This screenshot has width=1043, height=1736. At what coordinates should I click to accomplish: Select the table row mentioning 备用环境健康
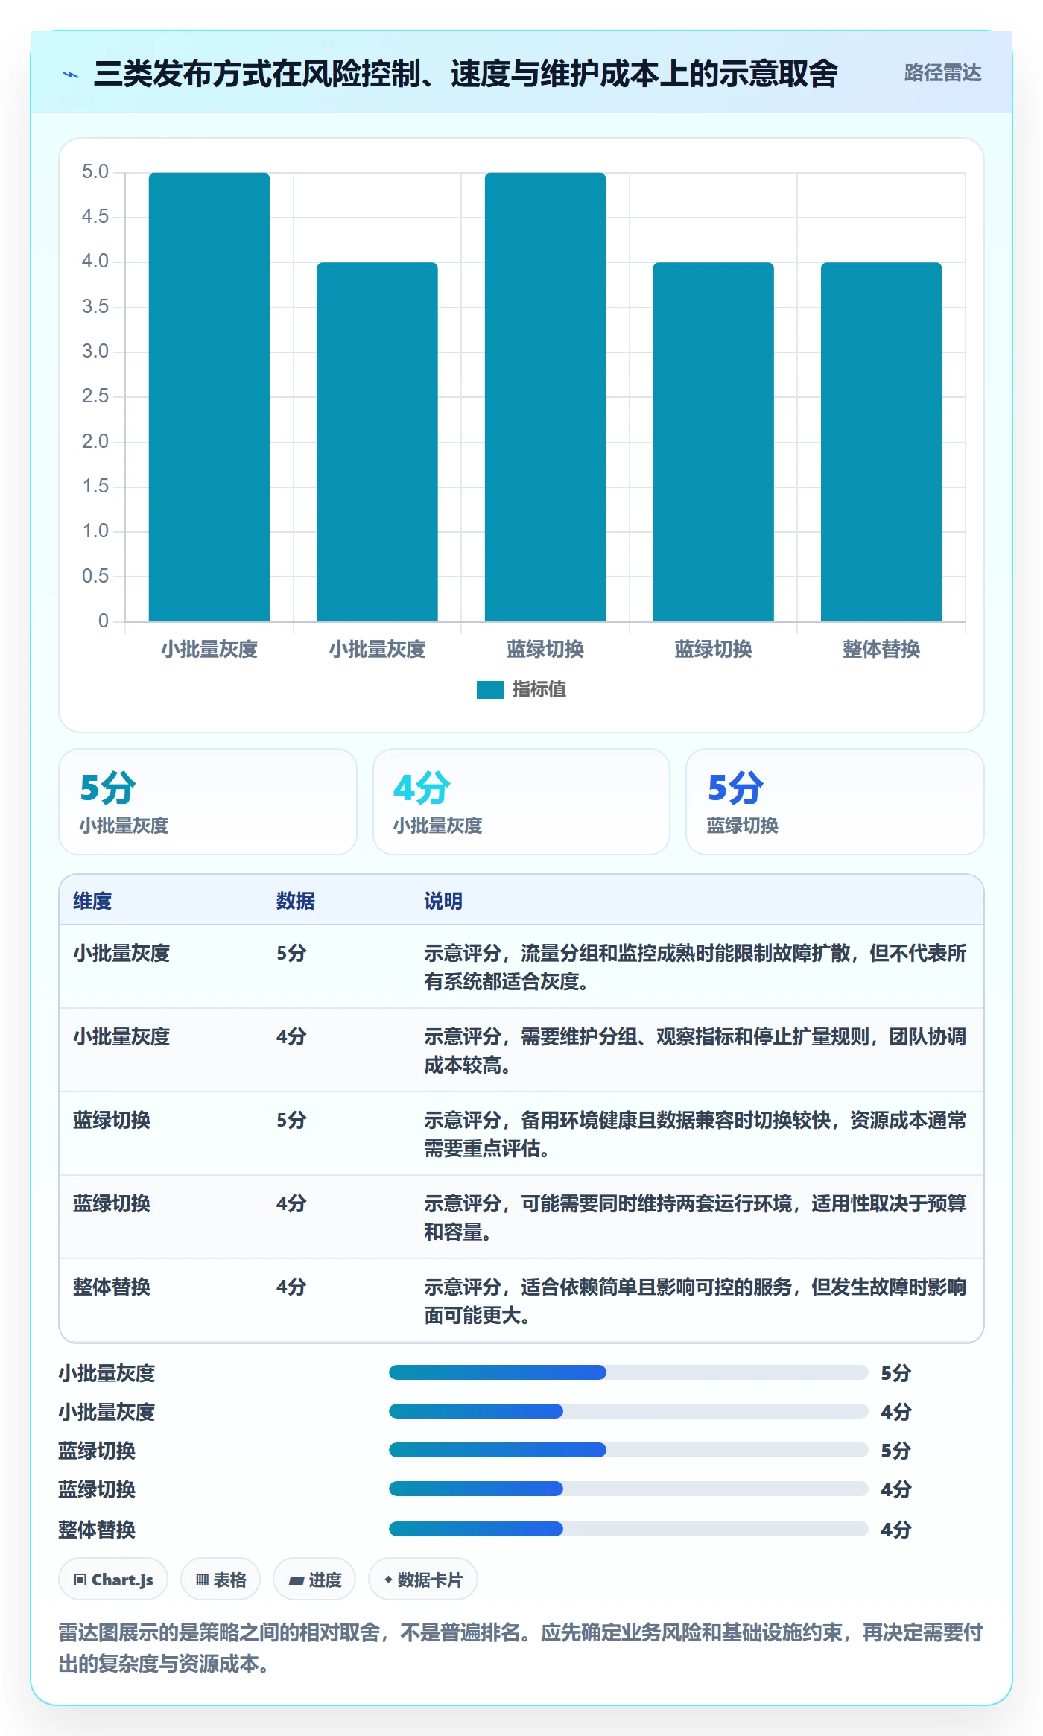[x=521, y=1134]
